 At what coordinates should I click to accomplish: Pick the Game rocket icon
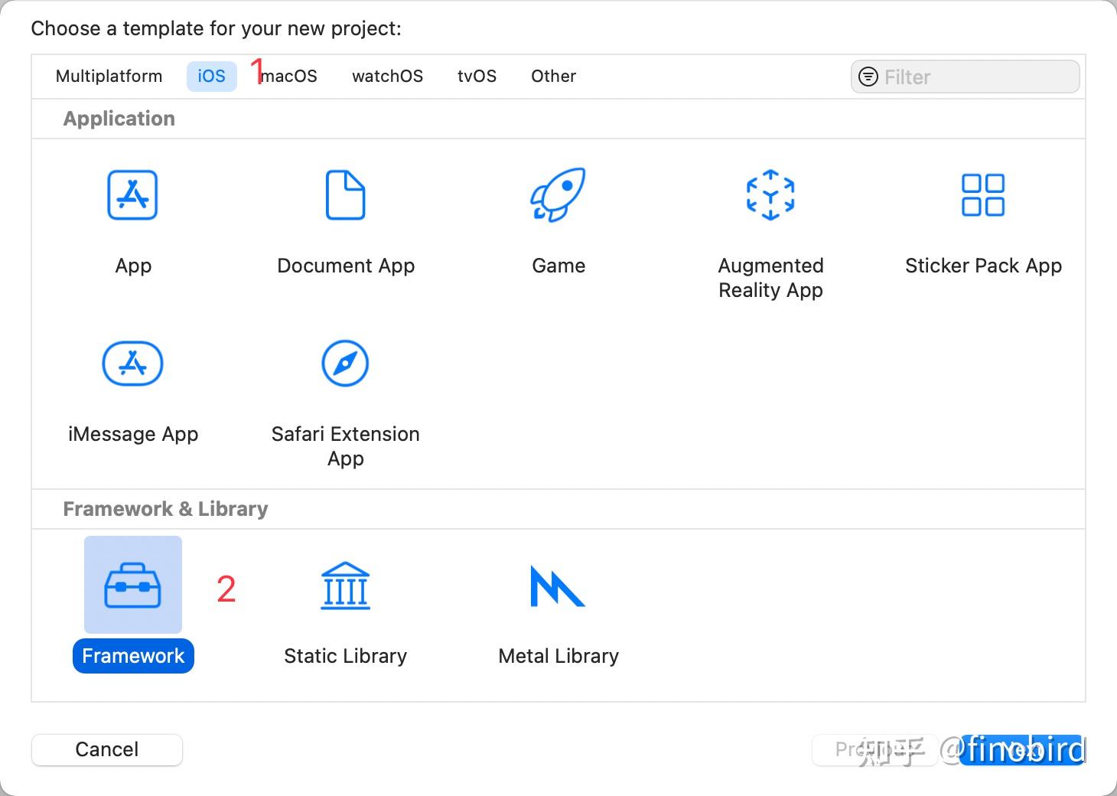tap(558, 195)
